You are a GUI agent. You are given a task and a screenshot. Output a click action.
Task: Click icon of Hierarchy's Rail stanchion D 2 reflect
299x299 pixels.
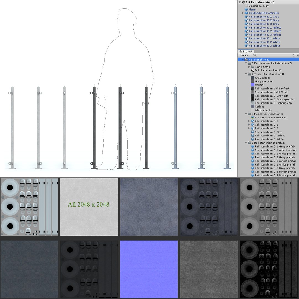coord(246,31)
